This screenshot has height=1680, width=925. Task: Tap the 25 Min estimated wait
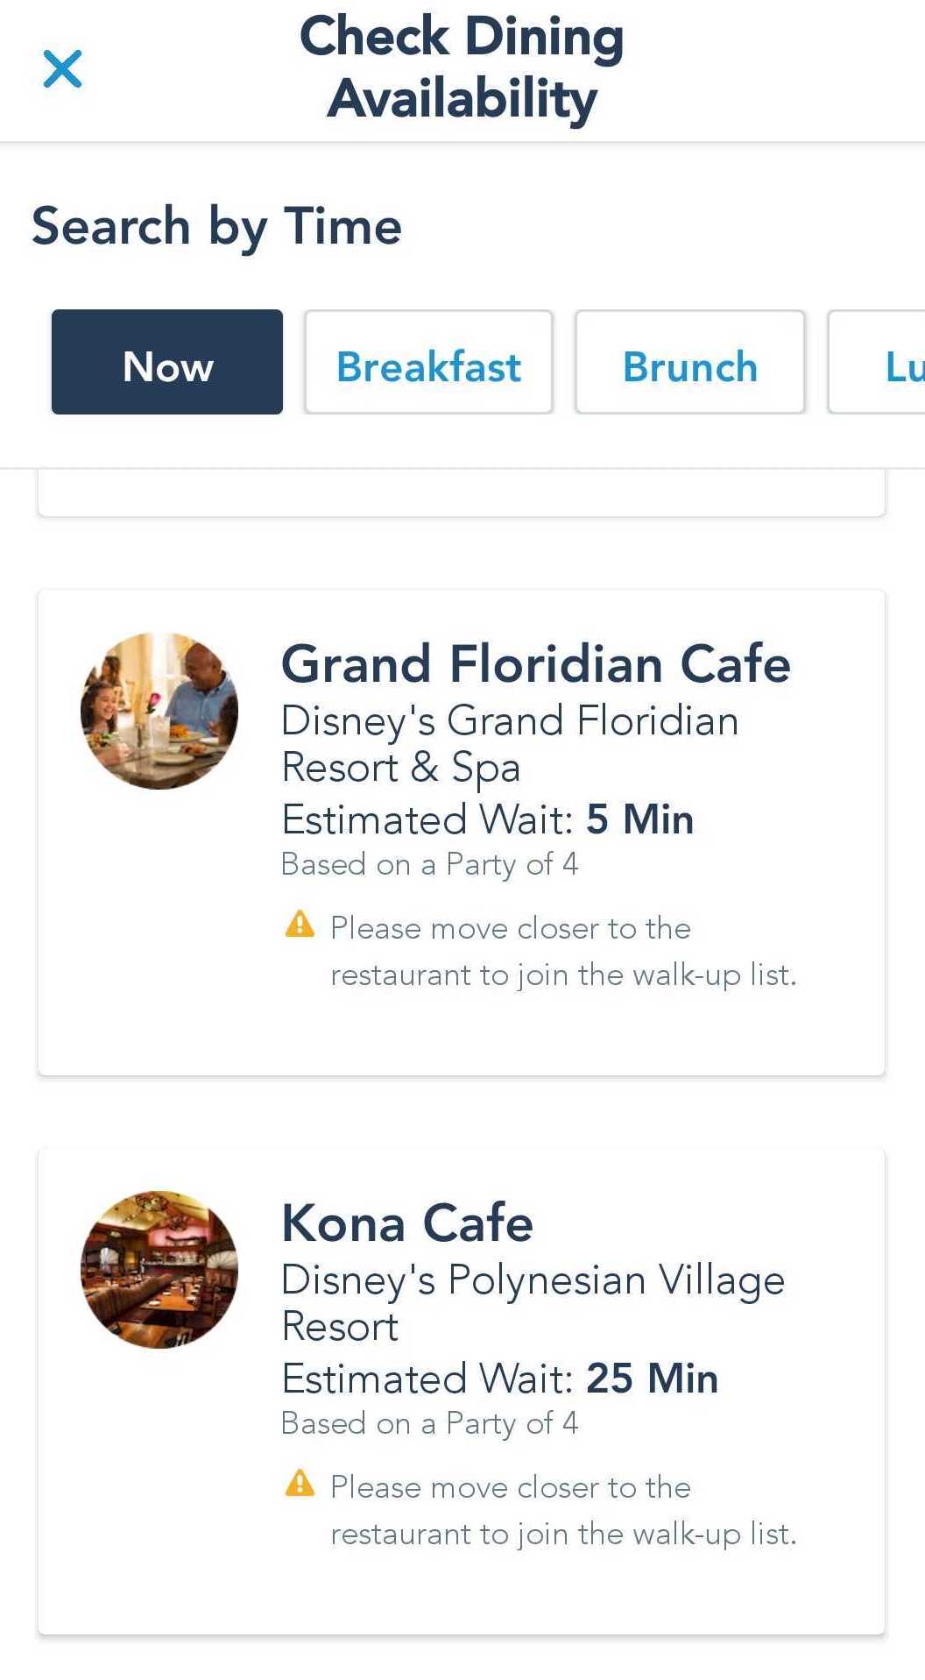click(x=652, y=1379)
